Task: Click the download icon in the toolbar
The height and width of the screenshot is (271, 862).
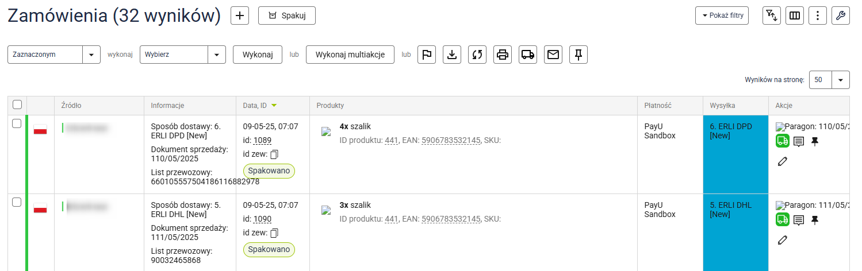Action: click(452, 55)
